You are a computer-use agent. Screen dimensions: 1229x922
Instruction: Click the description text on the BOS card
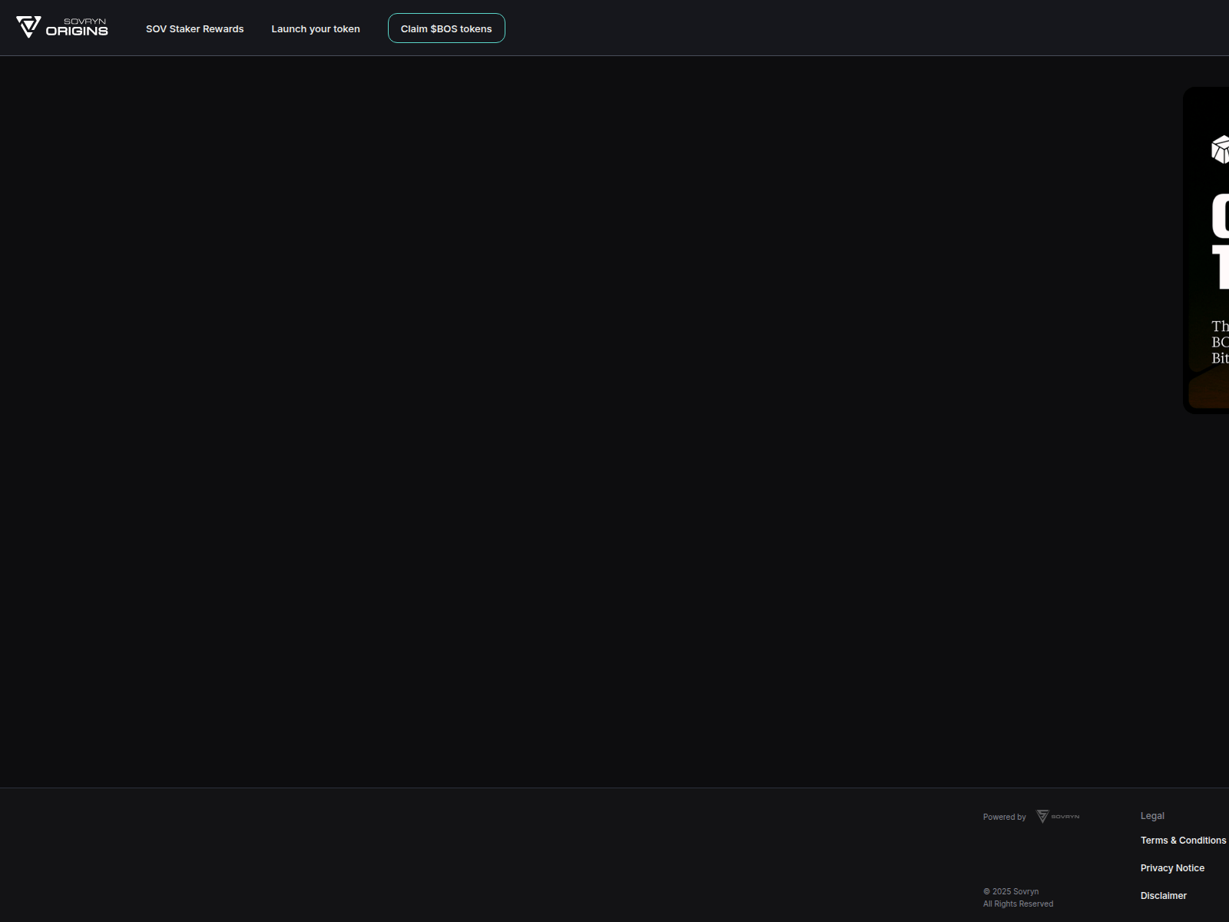tap(1220, 341)
